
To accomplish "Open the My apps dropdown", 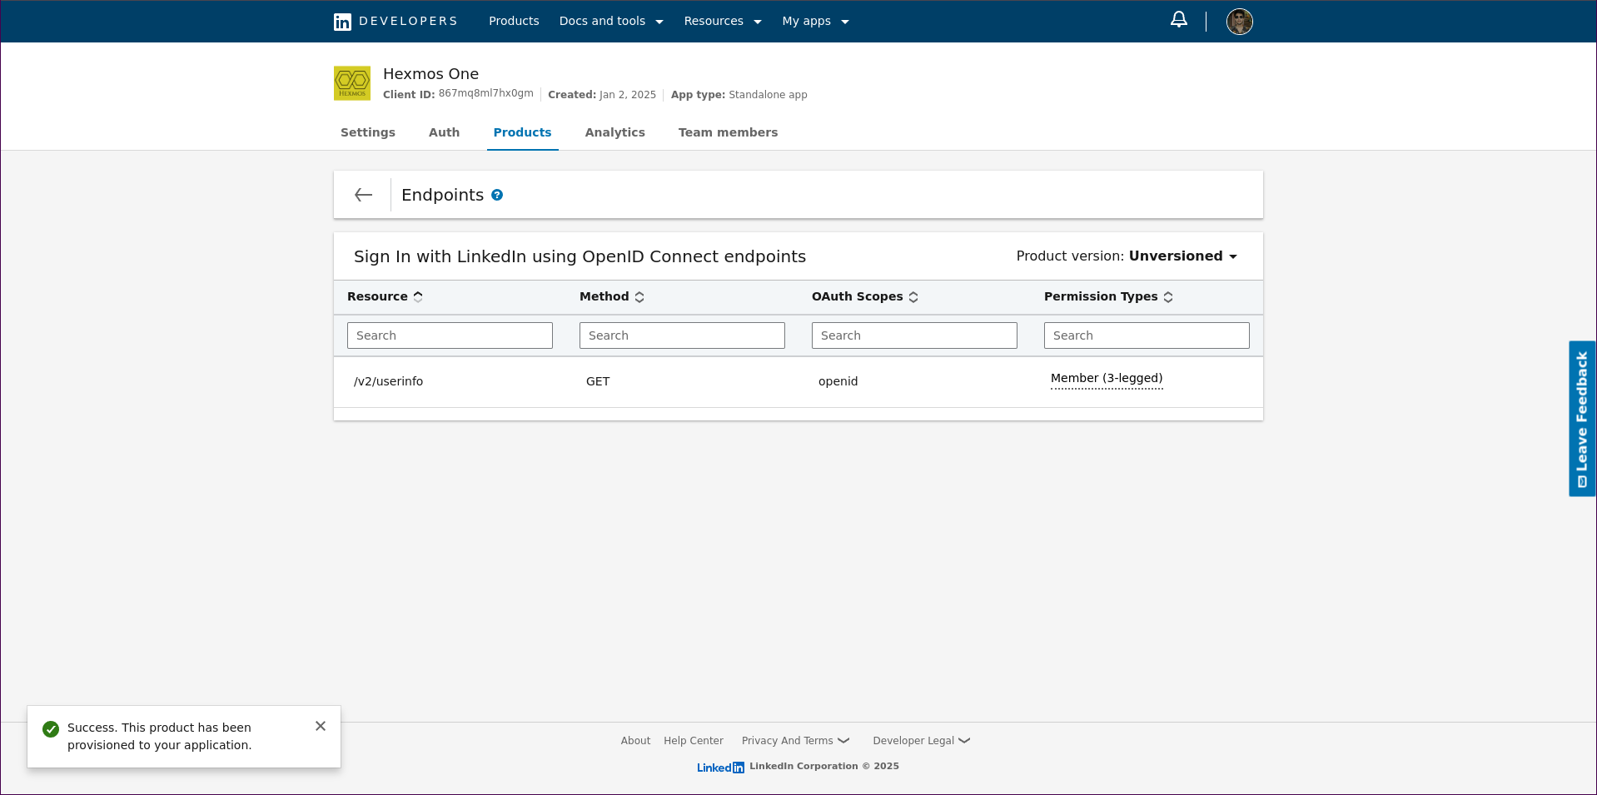I will [815, 22].
